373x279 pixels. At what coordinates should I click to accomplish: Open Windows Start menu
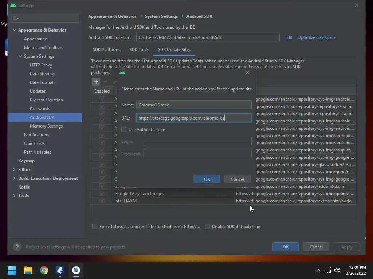(x=12, y=270)
